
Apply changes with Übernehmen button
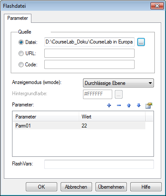point(111,187)
